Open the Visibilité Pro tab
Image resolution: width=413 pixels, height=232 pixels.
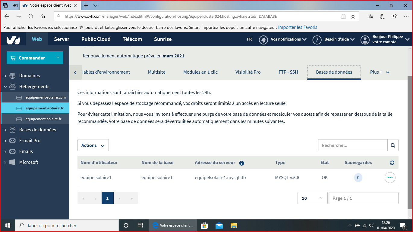[x=248, y=72]
